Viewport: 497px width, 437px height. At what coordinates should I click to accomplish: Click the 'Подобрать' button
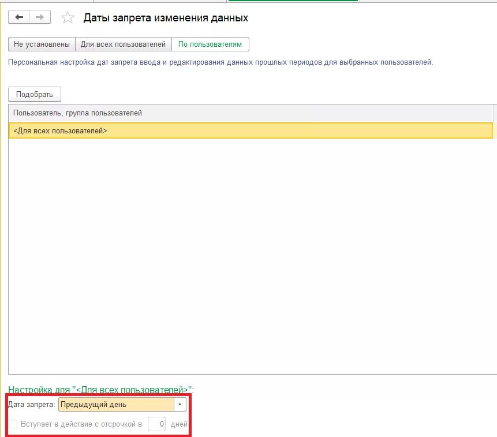35,95
